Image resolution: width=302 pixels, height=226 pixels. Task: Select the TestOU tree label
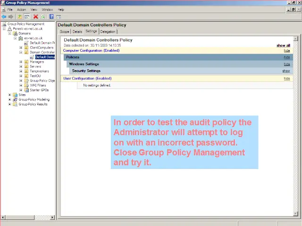pyautogui.click(x=35, y=76)
